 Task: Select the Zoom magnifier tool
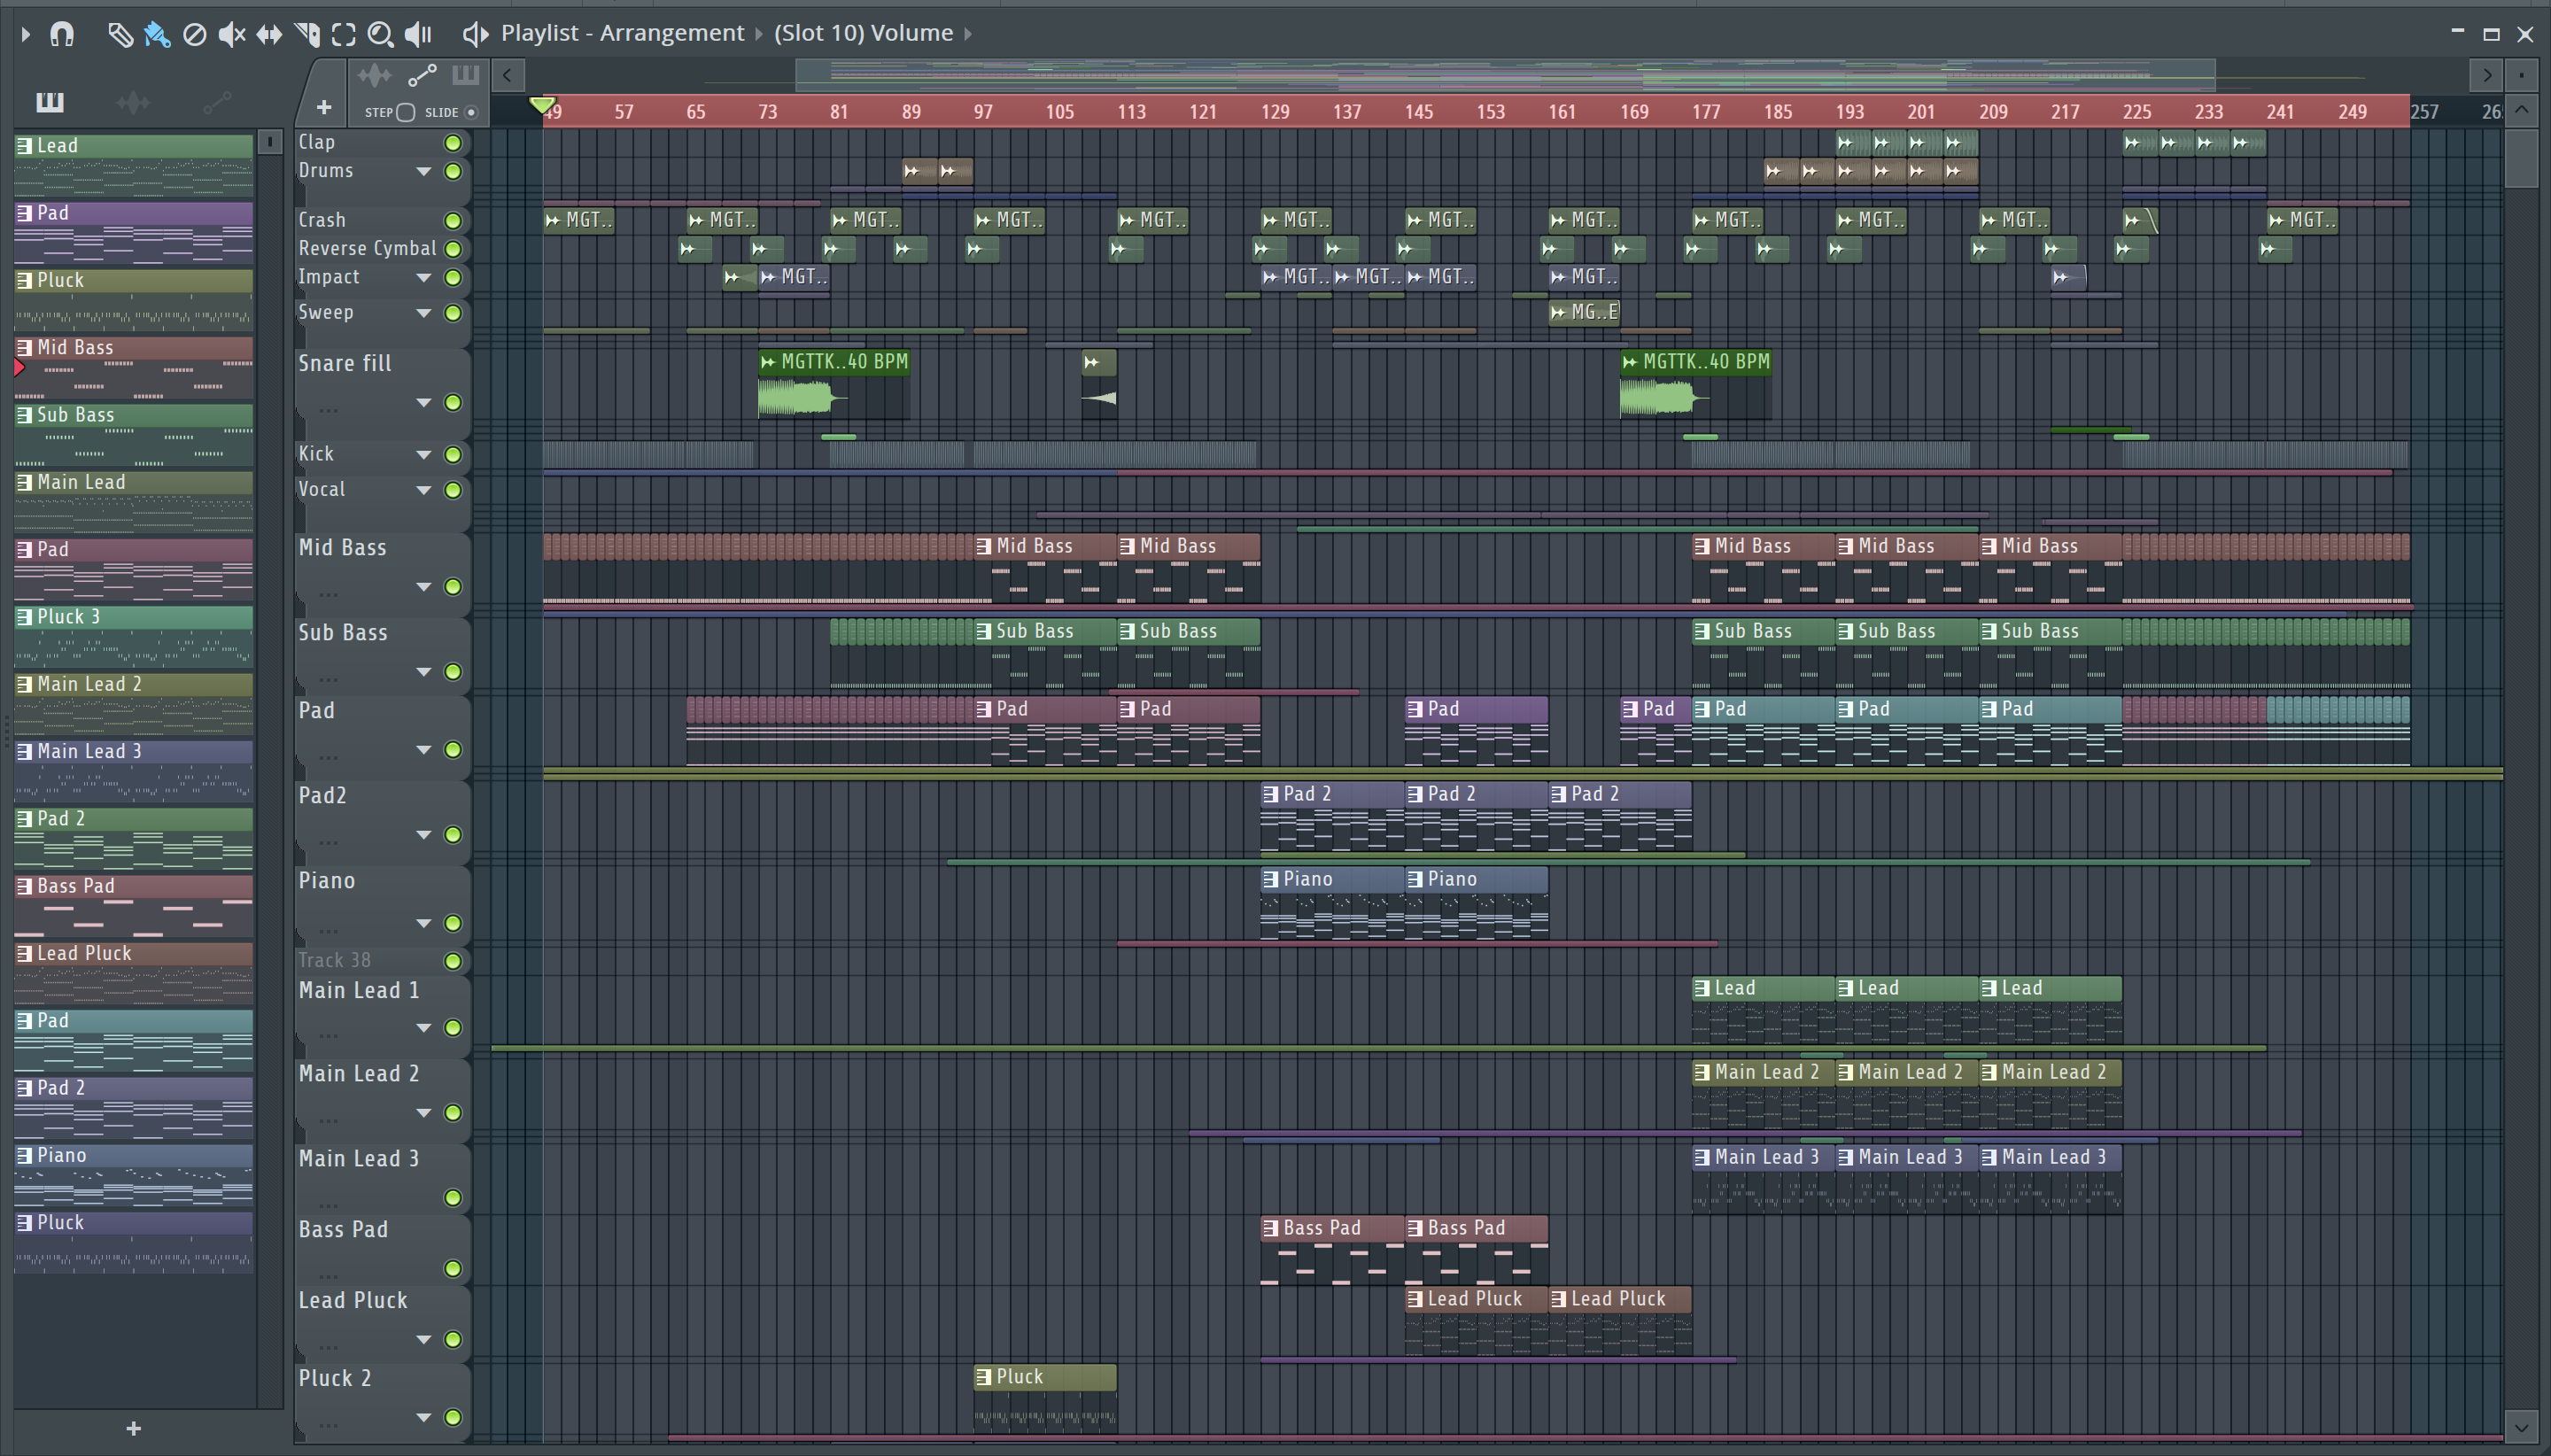[380, 35]
